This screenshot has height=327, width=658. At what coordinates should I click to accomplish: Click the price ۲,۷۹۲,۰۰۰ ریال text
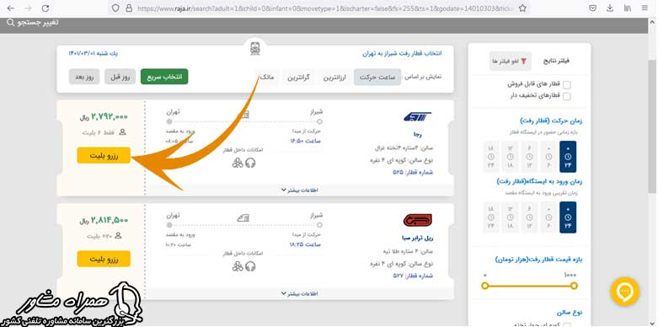(104, 117)
